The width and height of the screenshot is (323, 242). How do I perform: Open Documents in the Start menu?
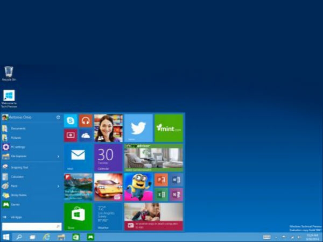click(32, 129)
